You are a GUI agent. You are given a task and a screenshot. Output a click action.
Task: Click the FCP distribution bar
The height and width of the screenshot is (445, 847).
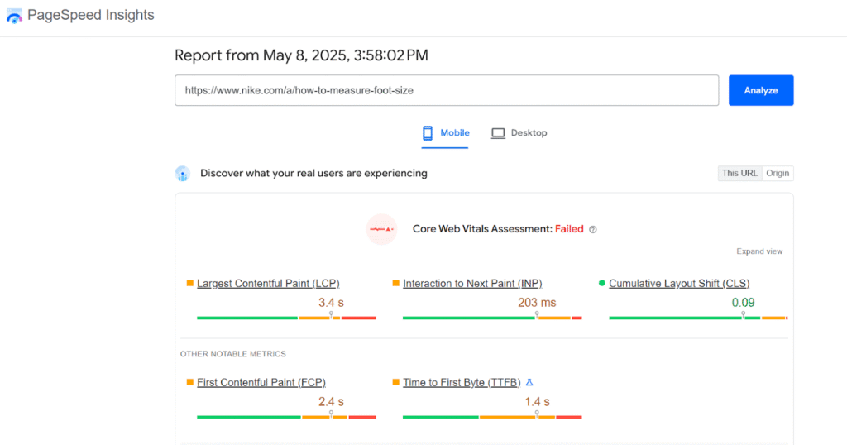(x=286, y=417)
